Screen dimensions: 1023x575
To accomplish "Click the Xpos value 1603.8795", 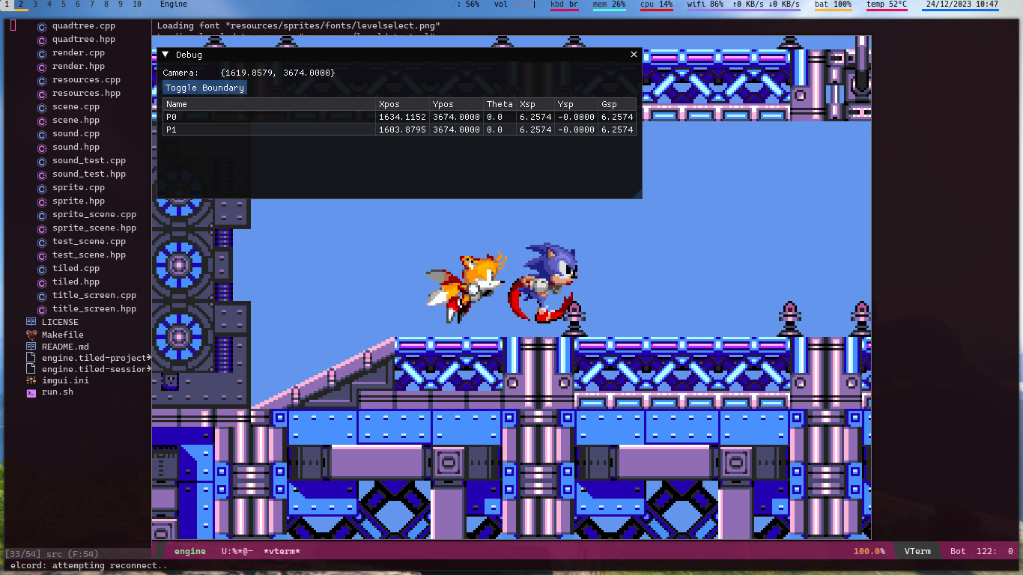I will 402,130.
